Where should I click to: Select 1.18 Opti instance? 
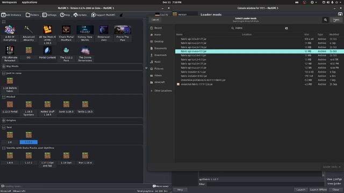66,155
